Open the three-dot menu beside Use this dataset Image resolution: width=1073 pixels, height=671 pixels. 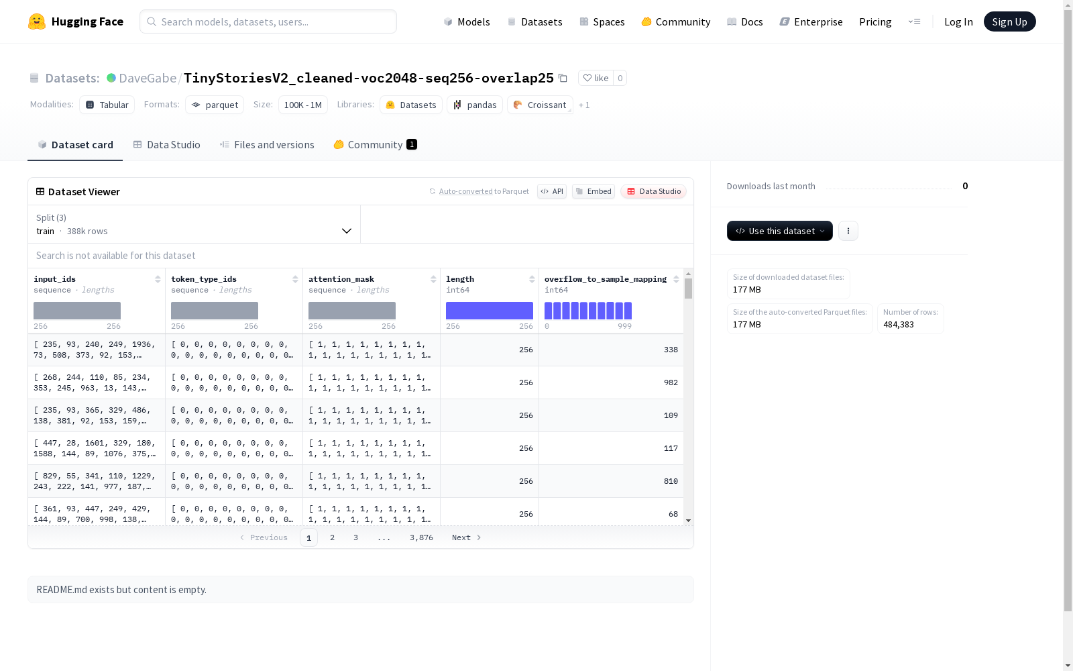(x=848, y=231)
